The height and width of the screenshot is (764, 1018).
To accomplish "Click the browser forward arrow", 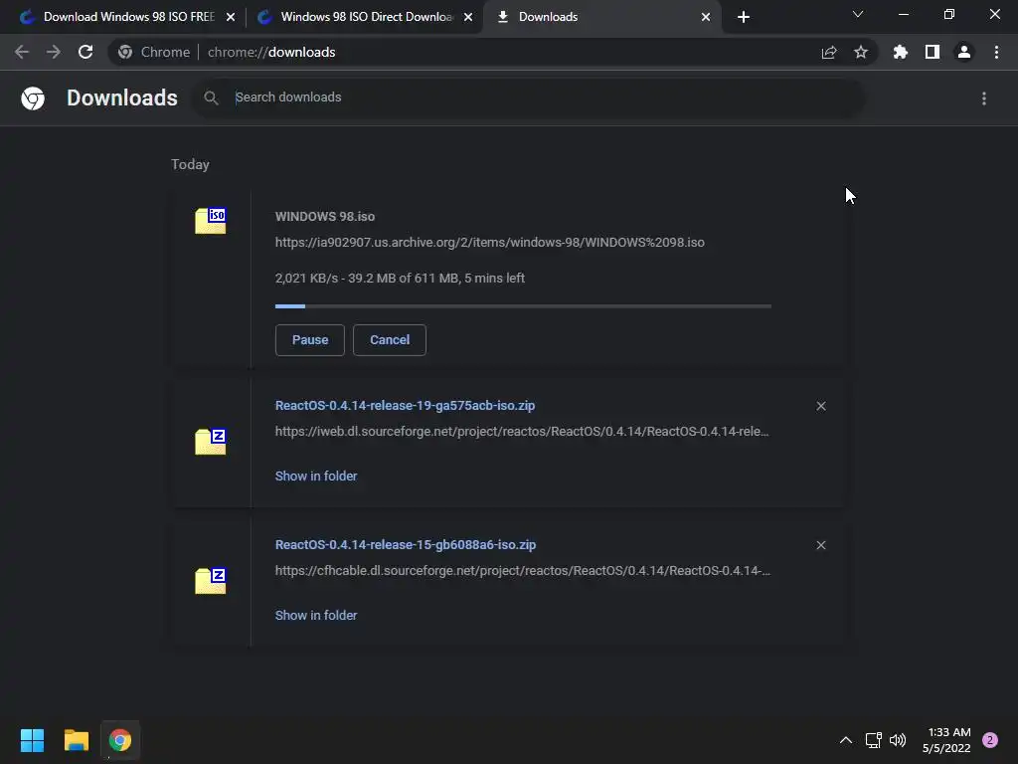I will point(54,52).
